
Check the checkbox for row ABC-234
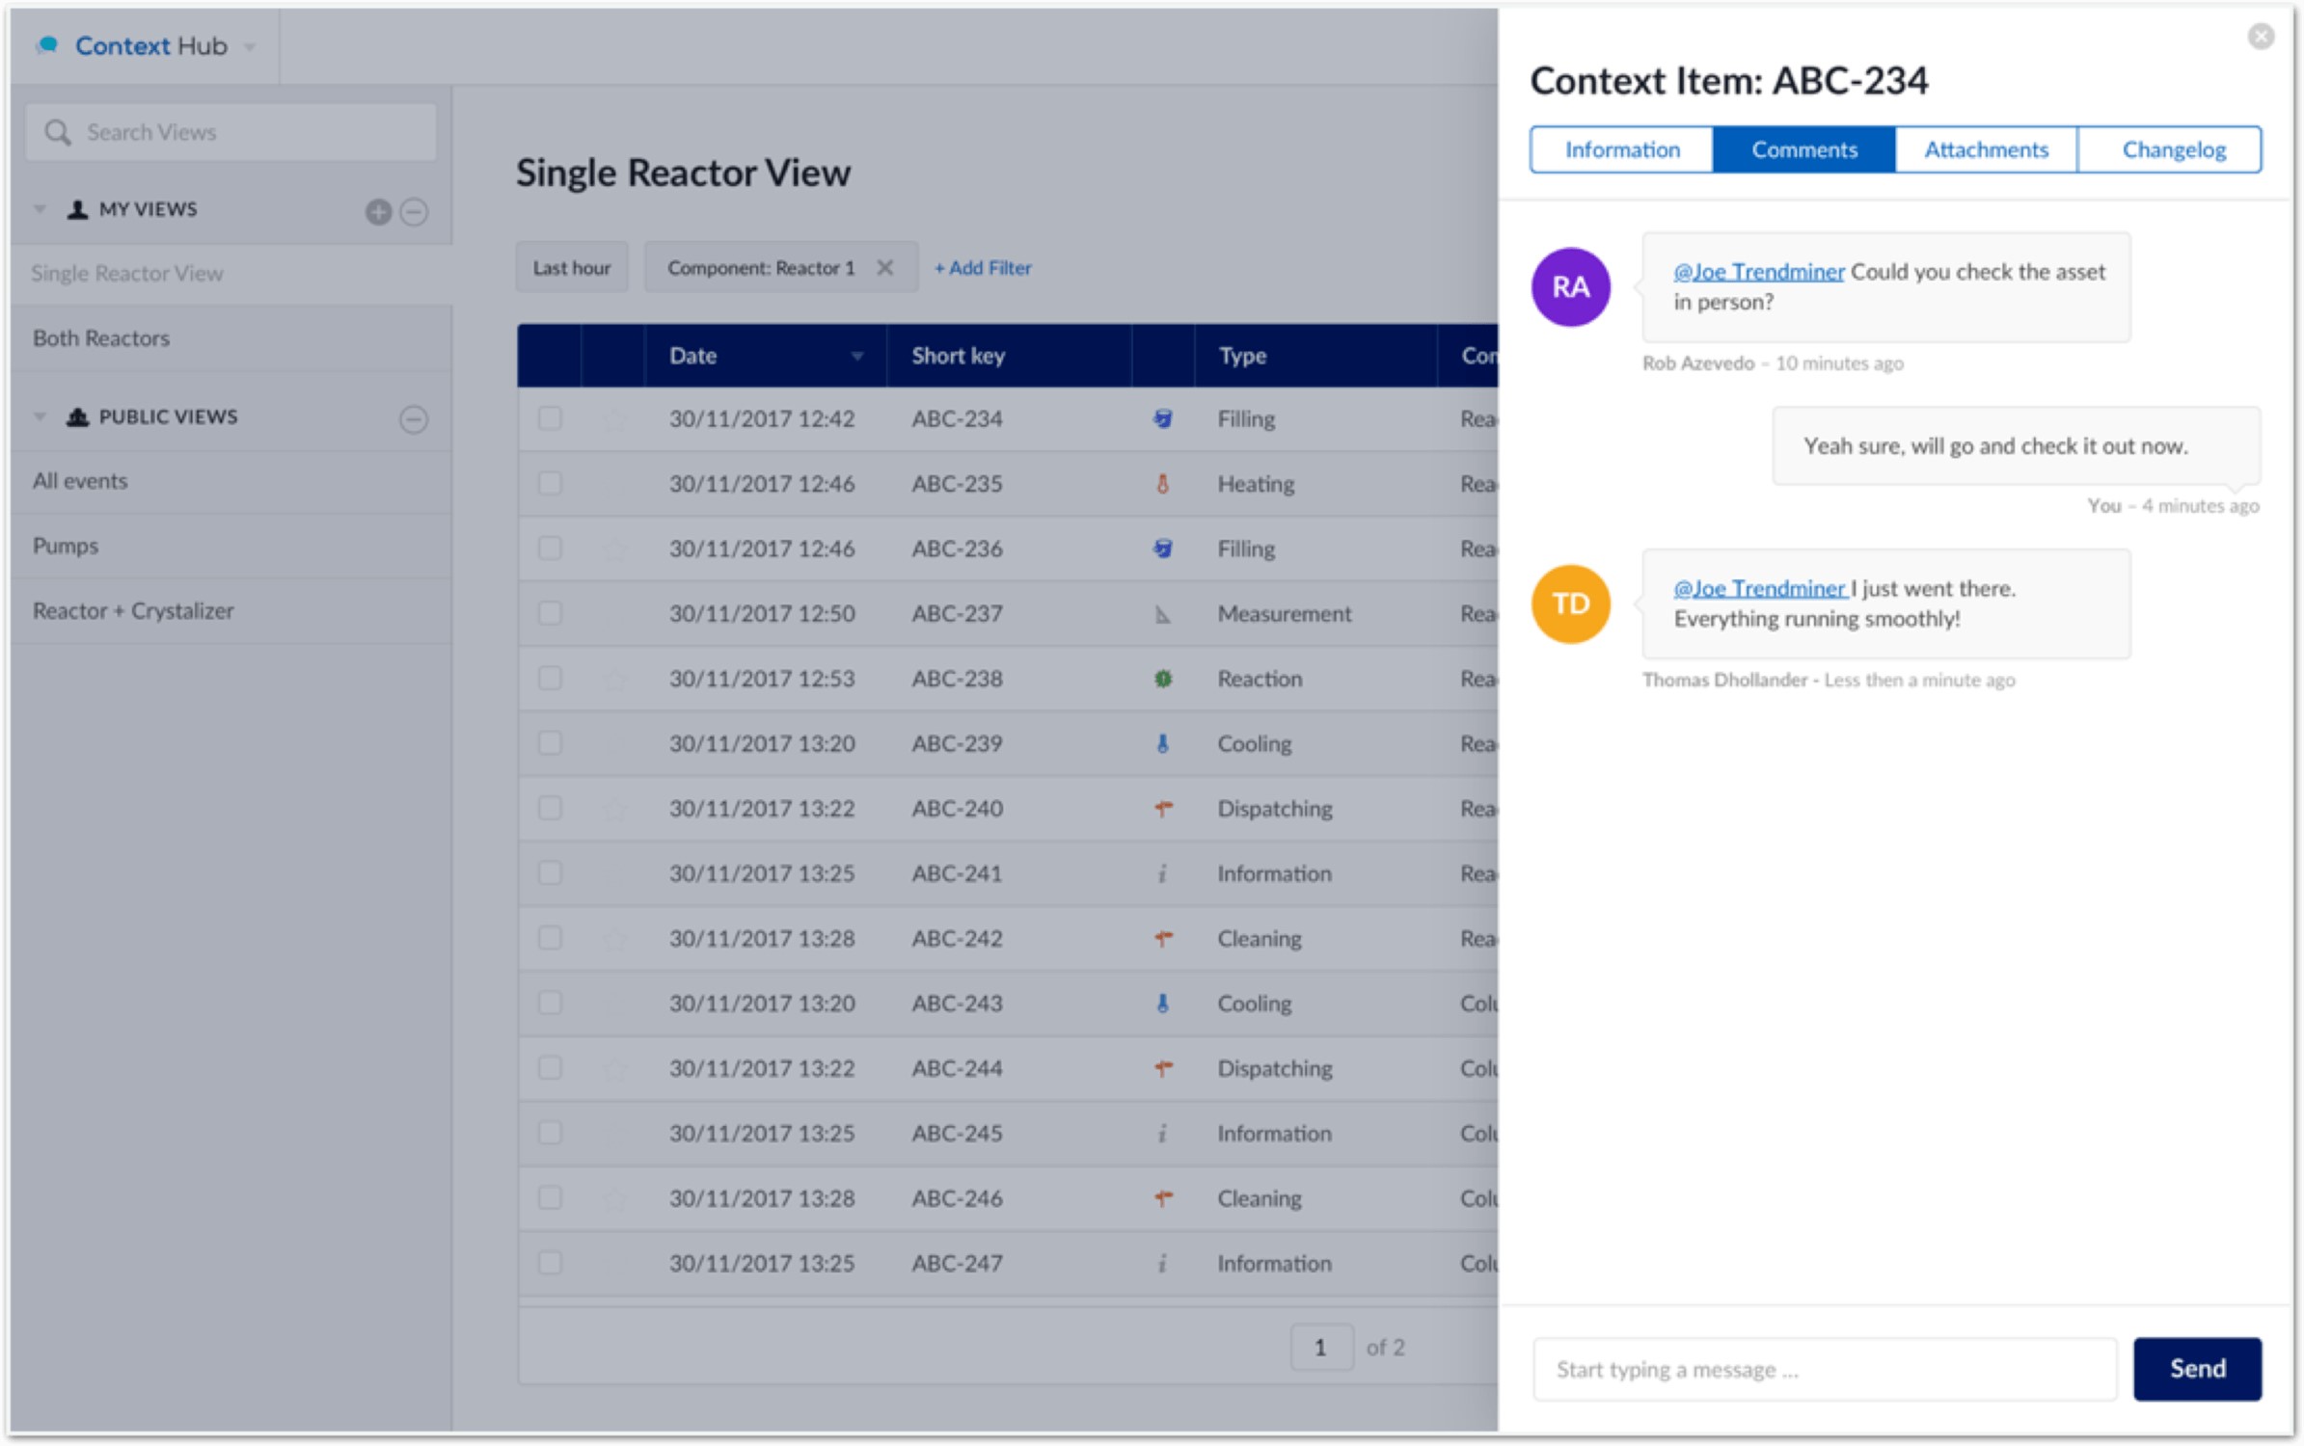click(550, 418)
